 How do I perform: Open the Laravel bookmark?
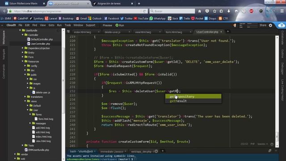point(51,18)
